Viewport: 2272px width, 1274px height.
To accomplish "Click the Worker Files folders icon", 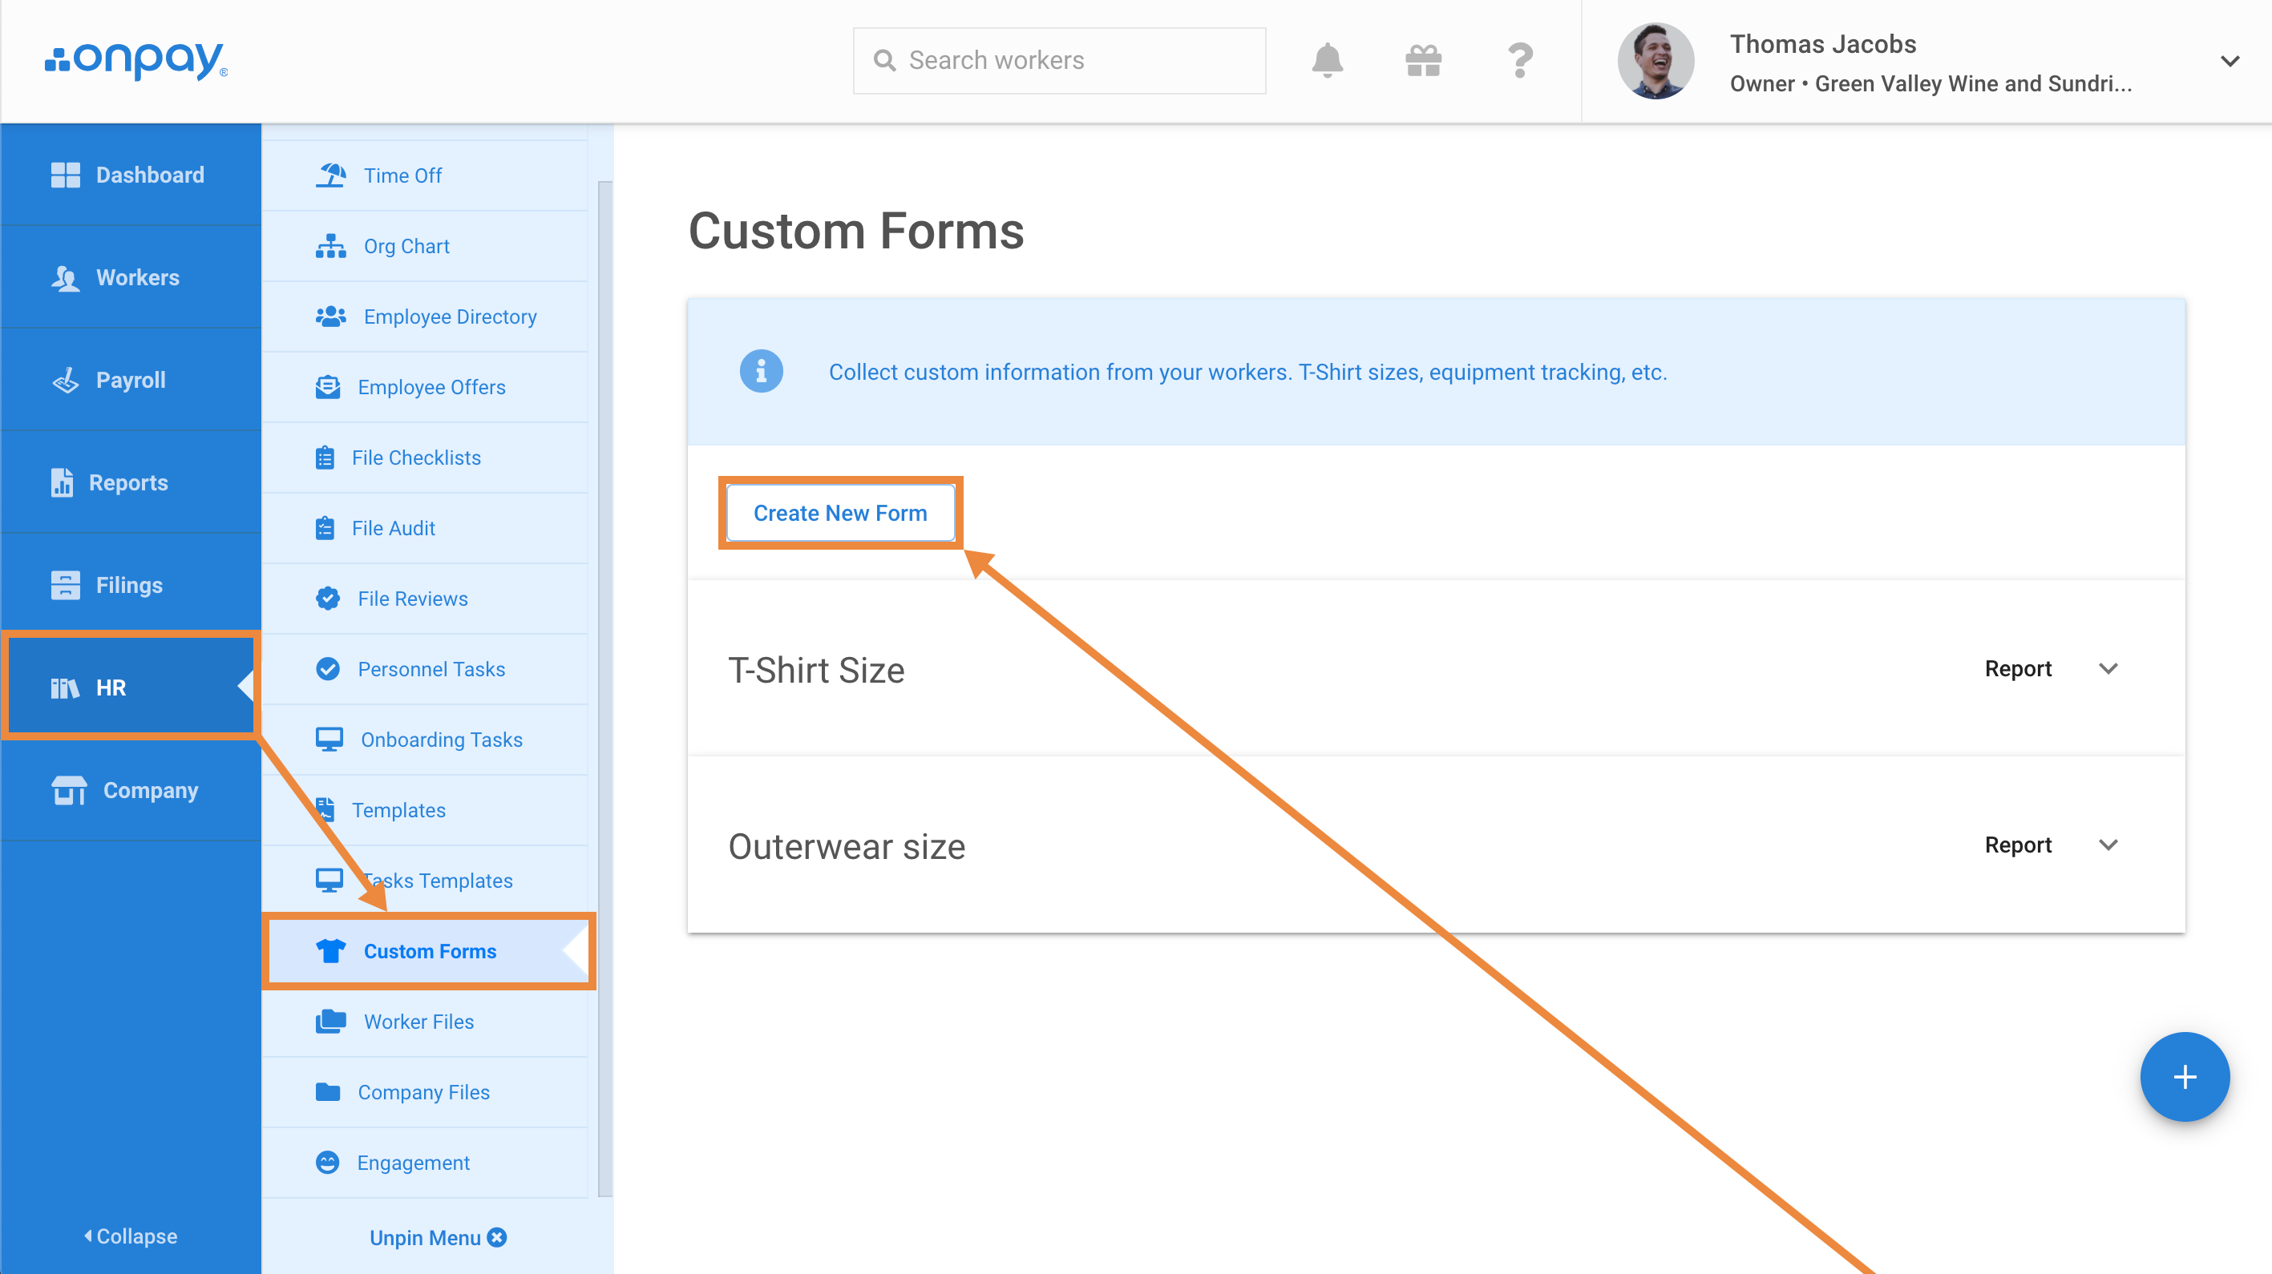I will (331, 1021).
